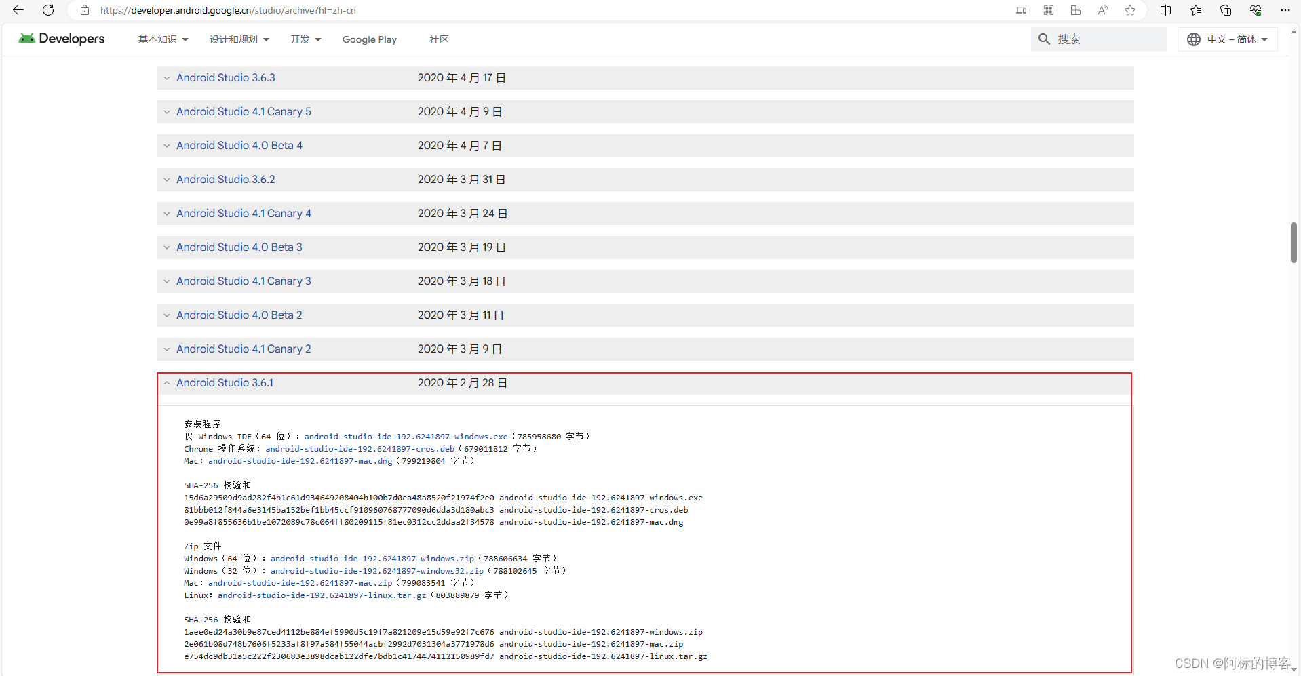Download android-studio-ide-192.6241897-mac.zip link
This screenshot has height=676, width=1301.
(x=300, y=583)
